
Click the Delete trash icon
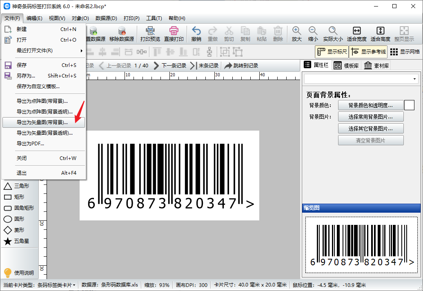pyautogui.click(x=278, y=34)
